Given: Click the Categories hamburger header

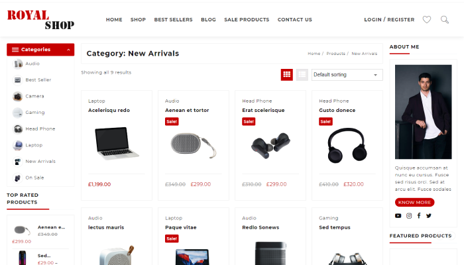Looking at the screenshot, I should [40, 50].
